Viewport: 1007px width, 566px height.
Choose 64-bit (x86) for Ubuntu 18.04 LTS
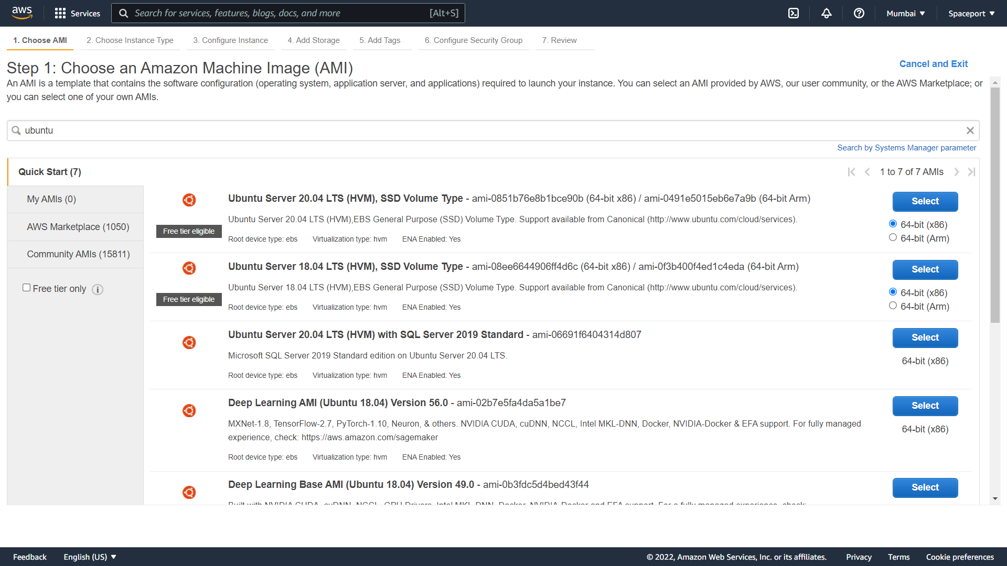tap(893, 292)
